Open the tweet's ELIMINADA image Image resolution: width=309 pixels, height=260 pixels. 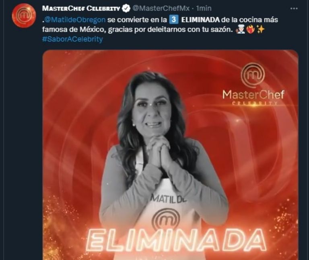(171, 155)
